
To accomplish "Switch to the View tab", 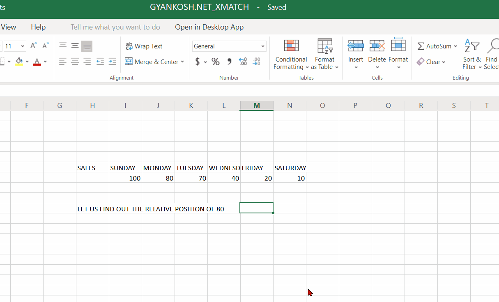I will [8, 27].
